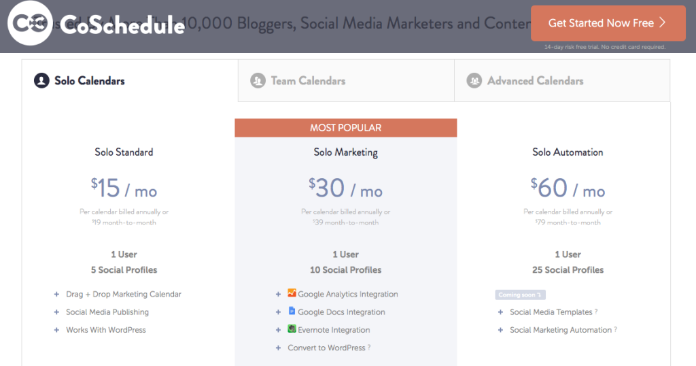Image resolution: width=696 pixels, height=366 pixels.
Task: Select the Solo Calendars tab
Action: 130,81
